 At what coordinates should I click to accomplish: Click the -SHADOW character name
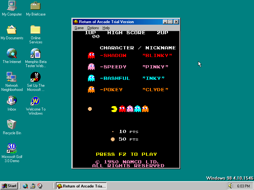(x=113, y=55)
